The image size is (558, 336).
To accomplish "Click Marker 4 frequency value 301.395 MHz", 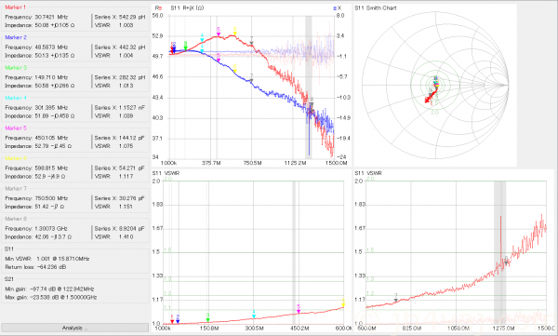I will click(51, 108).
